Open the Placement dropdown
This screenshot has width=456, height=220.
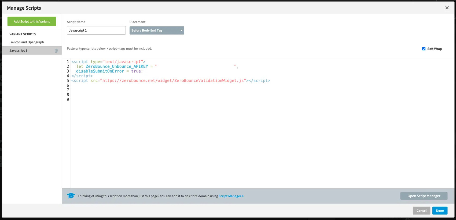(x=157, y=30)
